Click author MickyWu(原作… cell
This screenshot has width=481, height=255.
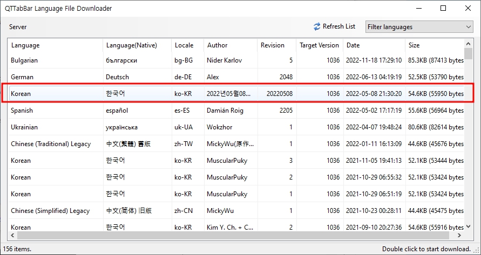230,144
